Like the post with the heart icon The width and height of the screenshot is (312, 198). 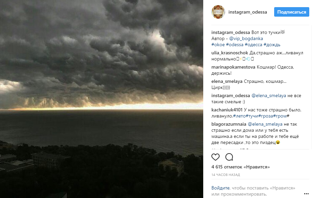(x=215, y=157)
